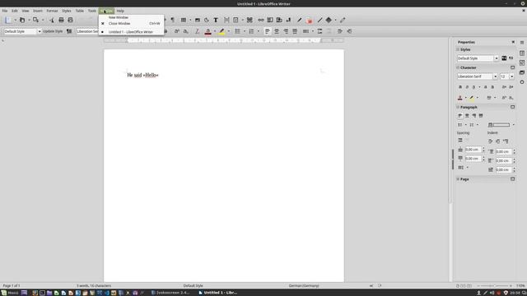Open Print Preview from the toolbar
527x296 pixels.
click(x=70, y=20)
